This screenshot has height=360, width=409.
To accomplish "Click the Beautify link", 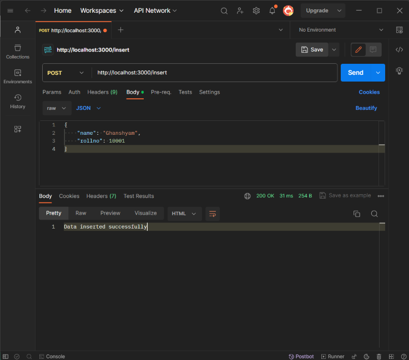I will [366, 108].
